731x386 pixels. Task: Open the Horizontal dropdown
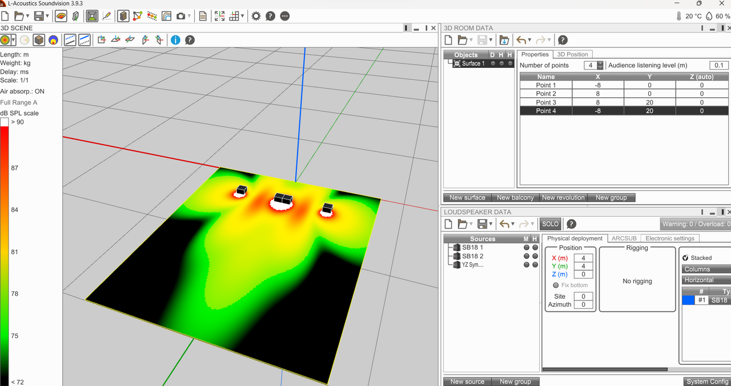tap(706, 280)
